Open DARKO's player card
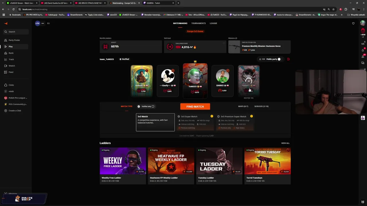Image resolution: width=367 pixels, height=206 pixels. pyautogui.click(x=222, y=81)
